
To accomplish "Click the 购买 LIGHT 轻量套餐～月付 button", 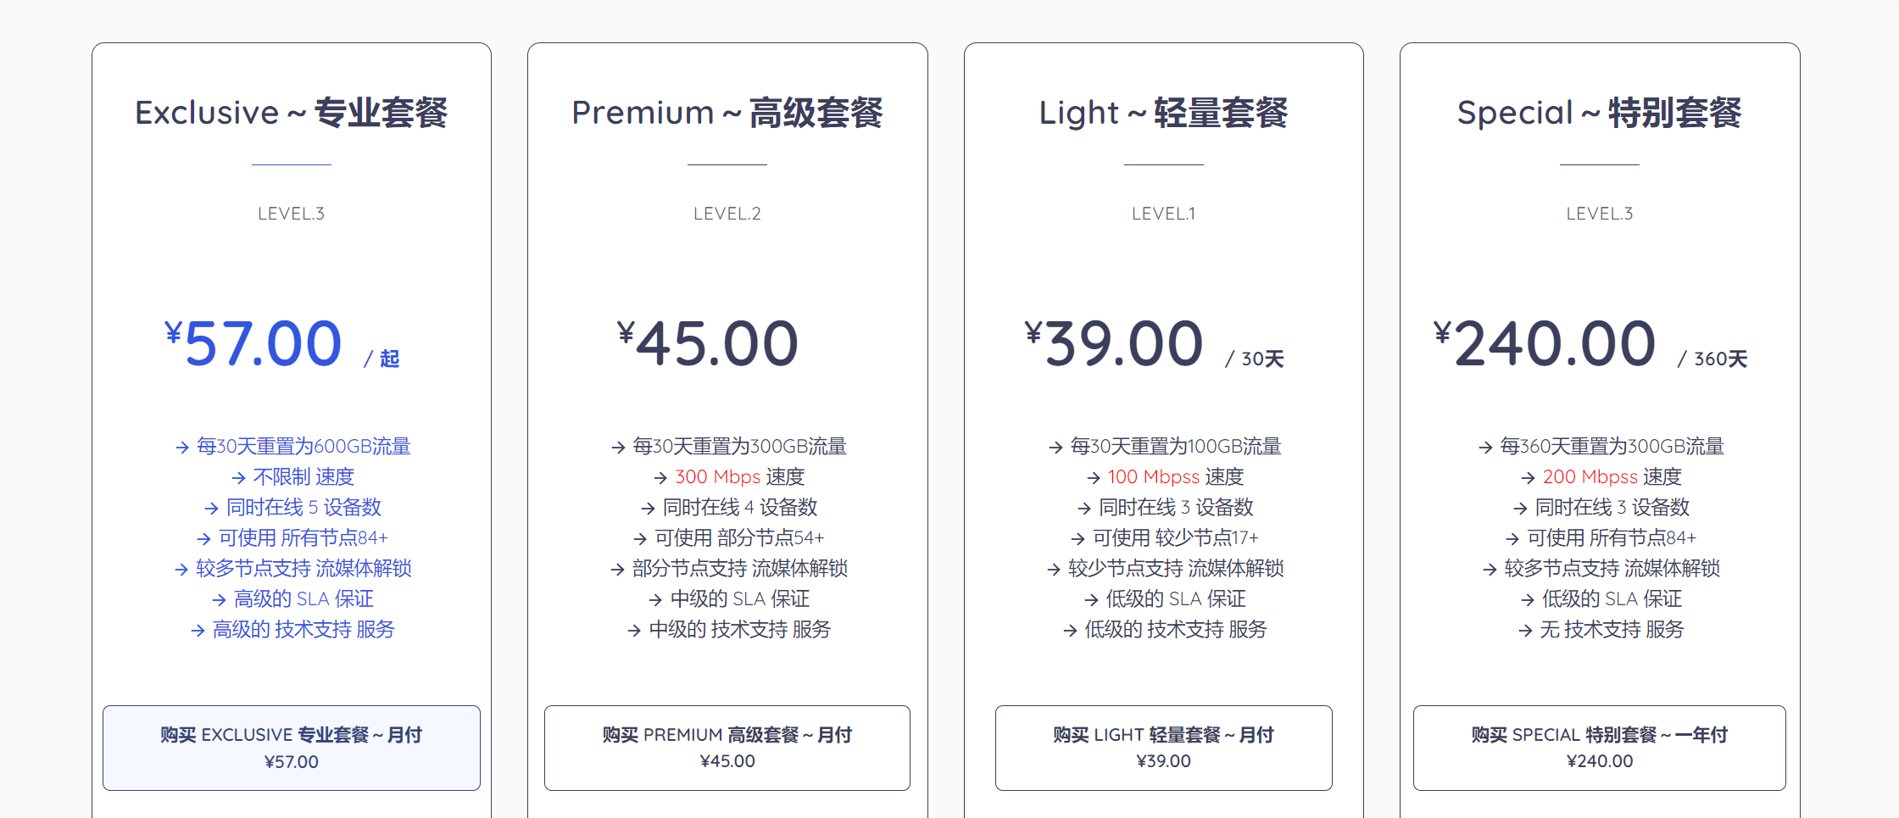I will pyautogui.click(x=1163, y=748).
